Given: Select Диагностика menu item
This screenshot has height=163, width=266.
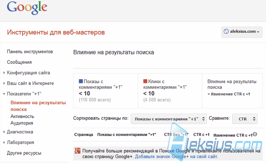Looking at the screenshot, I should click(x=20, y=132).
